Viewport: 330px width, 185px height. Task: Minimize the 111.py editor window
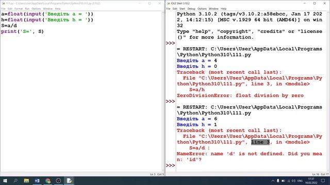tap(140, 4)
